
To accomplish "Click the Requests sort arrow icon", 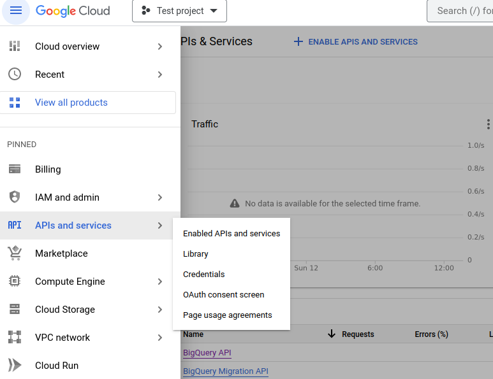I will pos(332,334).
